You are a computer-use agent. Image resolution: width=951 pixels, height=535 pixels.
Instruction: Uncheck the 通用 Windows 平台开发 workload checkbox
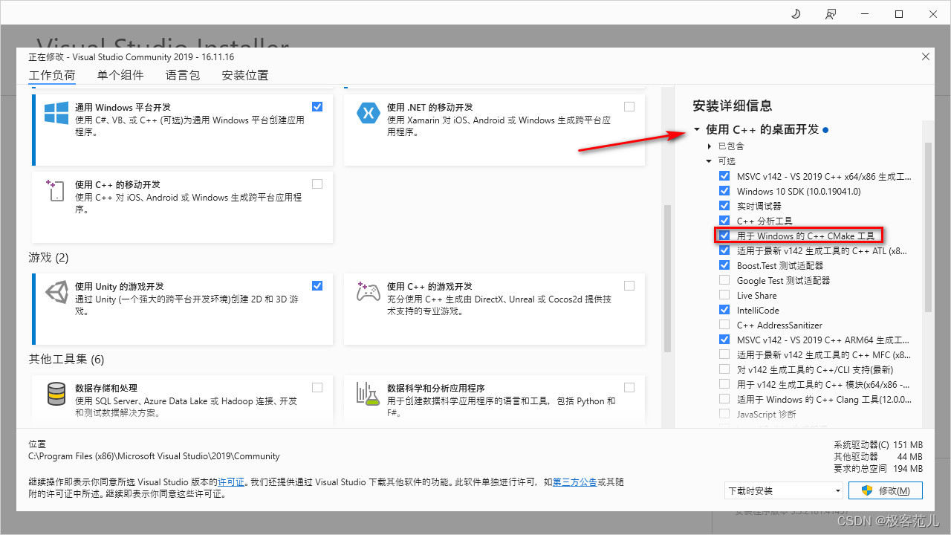[317, 107]
